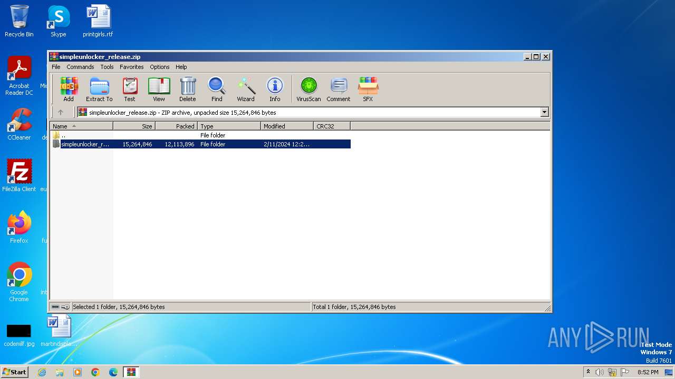Open the Commands menu
The width and height of the screenshot is (675, 379).
pyautogui.click(x=80, y=67)
